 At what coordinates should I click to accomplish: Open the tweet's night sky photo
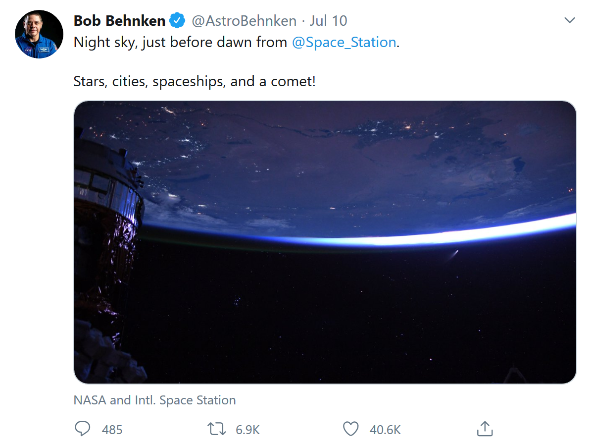(346, 297)
